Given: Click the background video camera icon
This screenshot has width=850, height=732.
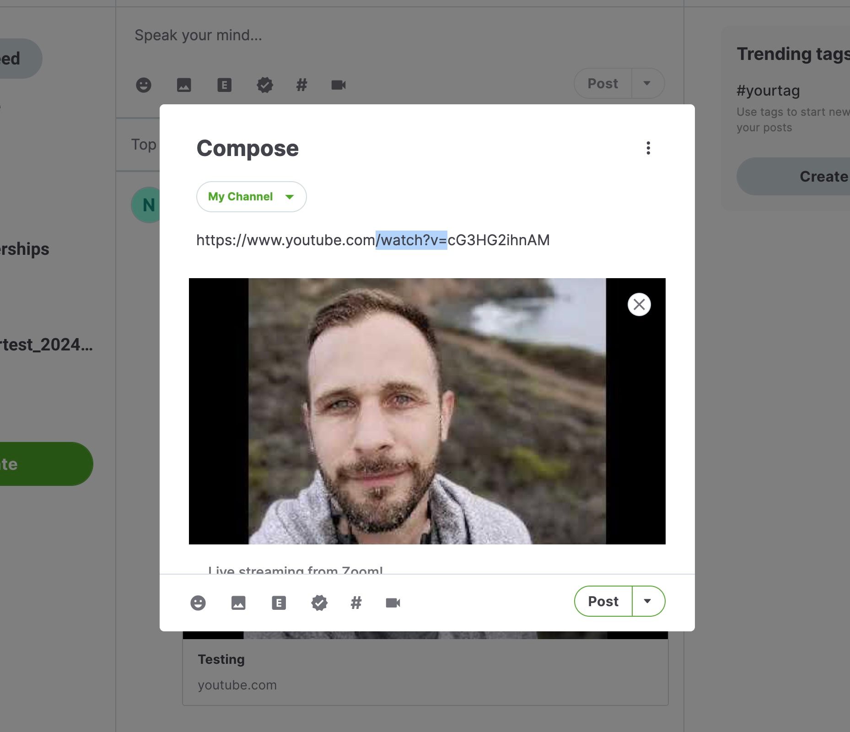Looking at the screenshot, I should (339, 85).
